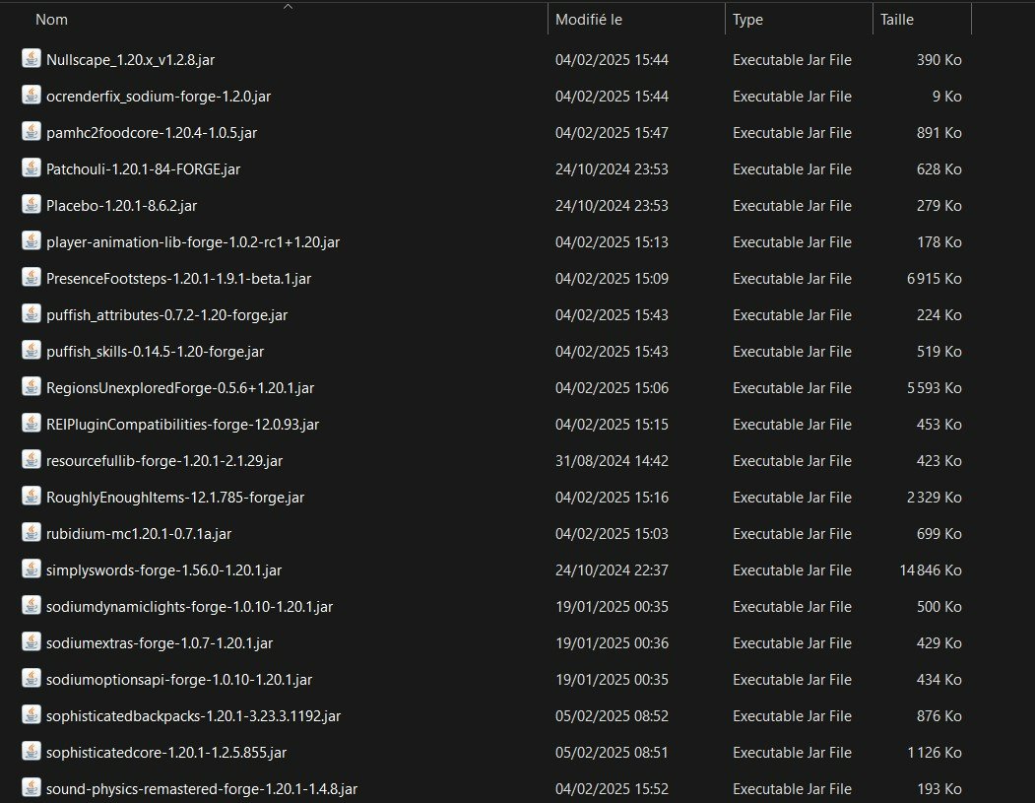Select file name sodiumoptionsapi-forge-1.0.10-1.20.1.jar
Viewport: 1035px width, 803px height.
click(x=179, y=680)
